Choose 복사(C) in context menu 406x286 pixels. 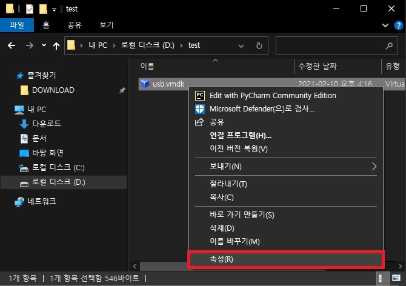pyautogui.click(x=286, y=198)
